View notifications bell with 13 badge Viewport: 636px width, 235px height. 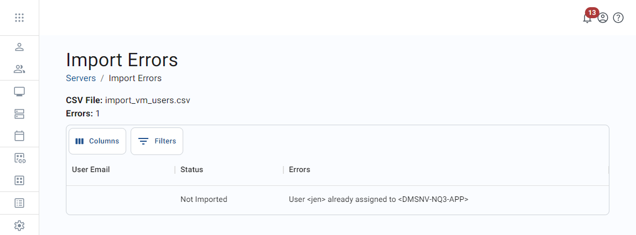click(587, 18)
